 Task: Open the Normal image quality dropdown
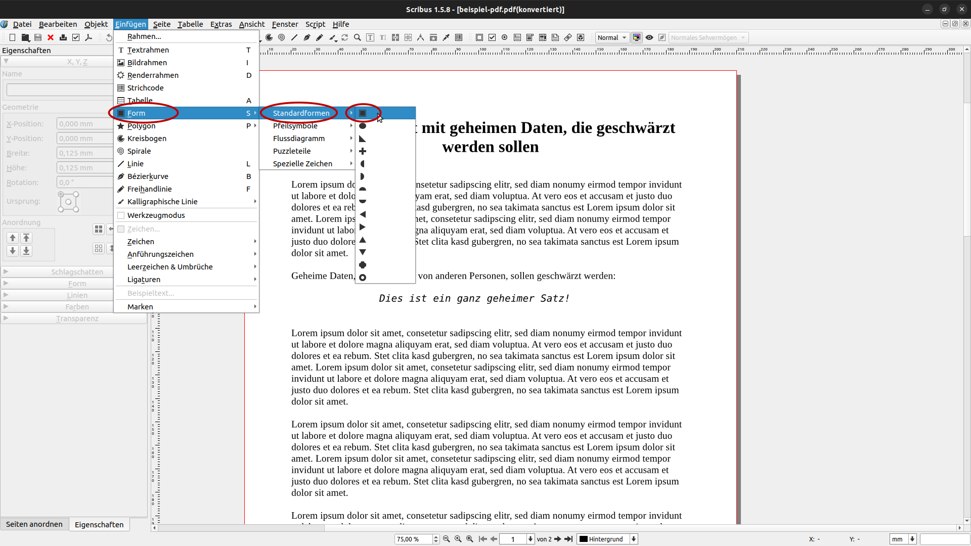coord(612,37)
